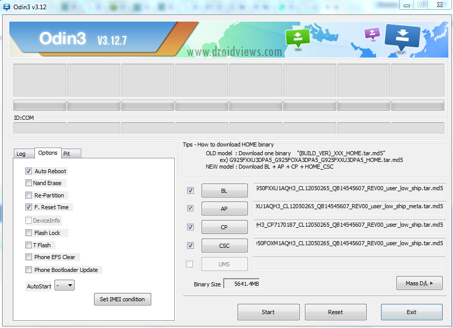The height and width of the screenshot is (328, 453).
Task: Select the Options tab
Action: point(48,153)
